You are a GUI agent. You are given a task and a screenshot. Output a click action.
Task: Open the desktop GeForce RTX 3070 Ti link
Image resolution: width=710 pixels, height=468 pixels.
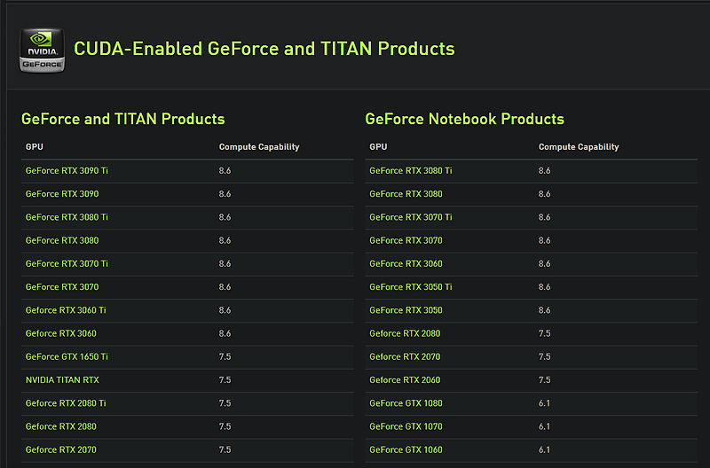(67, 263)
